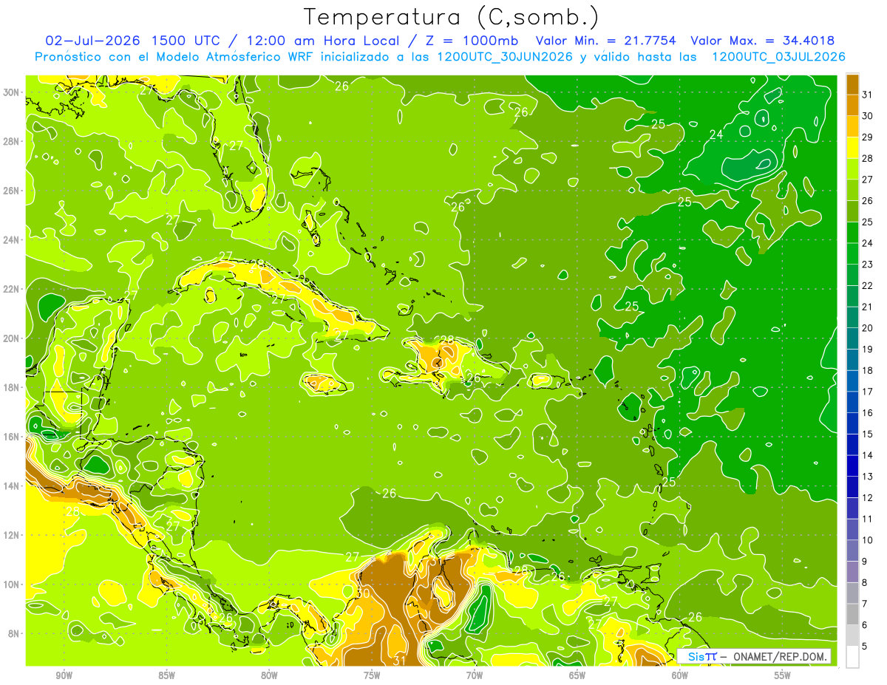Click the 15 label on the color scale
The height and width of the screenshot is (685, 887).
(868, 434)
